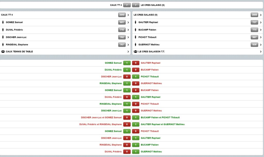Select the doubles match BUCAMP Fabien et PICHOT Thibault

coord(160,118)
